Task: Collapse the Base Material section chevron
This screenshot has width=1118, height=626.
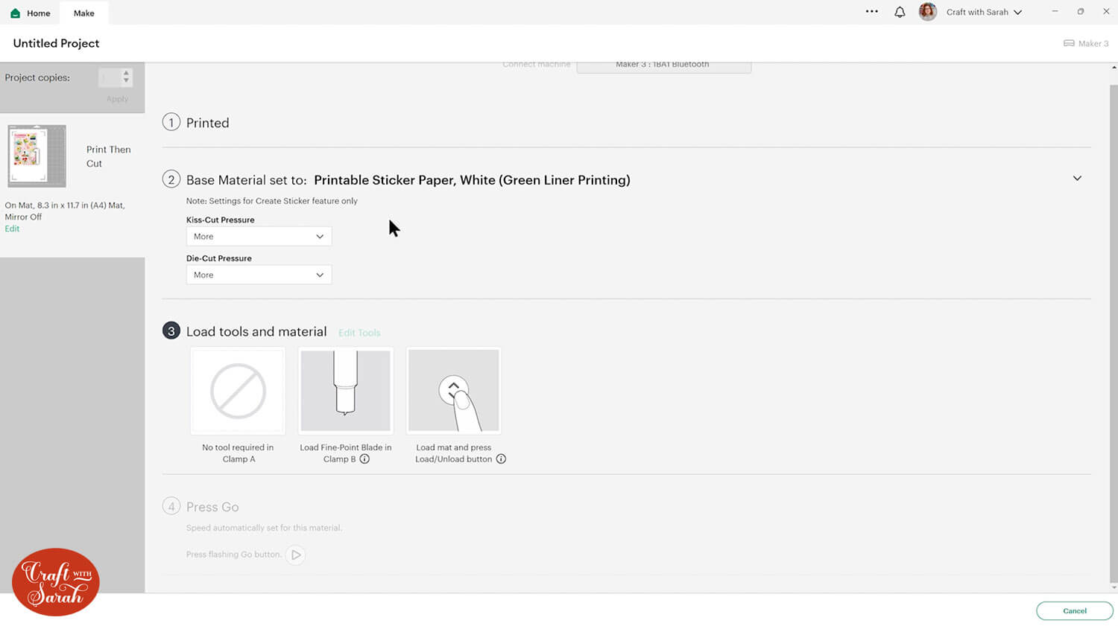Action: click(x=1077, y=179)
